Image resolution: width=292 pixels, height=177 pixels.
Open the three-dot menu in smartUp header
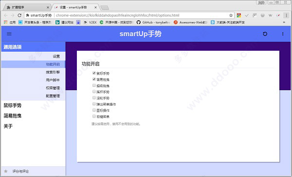pos(283,34)
